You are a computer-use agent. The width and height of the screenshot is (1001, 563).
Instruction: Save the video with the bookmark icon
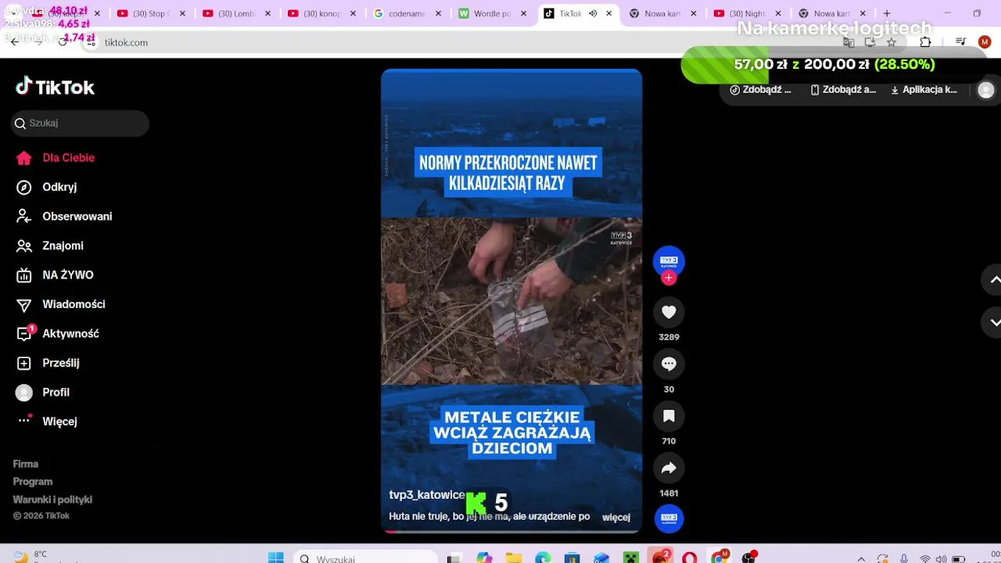(x=669, y=416)
